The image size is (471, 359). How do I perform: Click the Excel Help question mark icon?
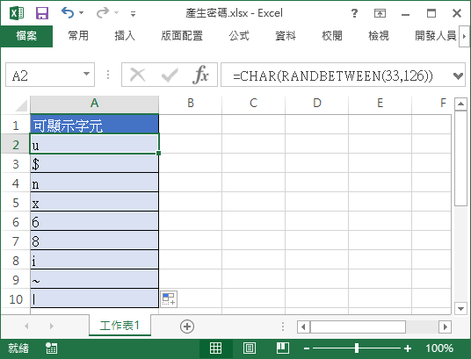pyautogui.click(x=354, y=13)
